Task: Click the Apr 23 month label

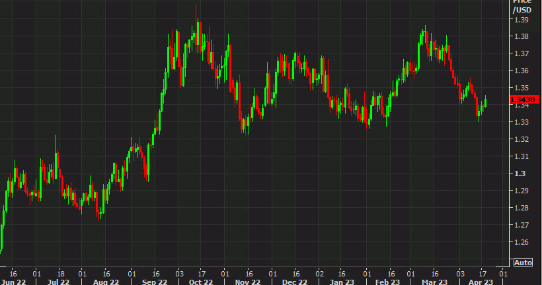Action: tap(481, 282)
